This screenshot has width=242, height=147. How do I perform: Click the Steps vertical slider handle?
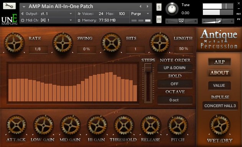click(148, 68)
